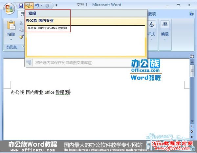Go to previous page double-arrow button

(192, 126)
